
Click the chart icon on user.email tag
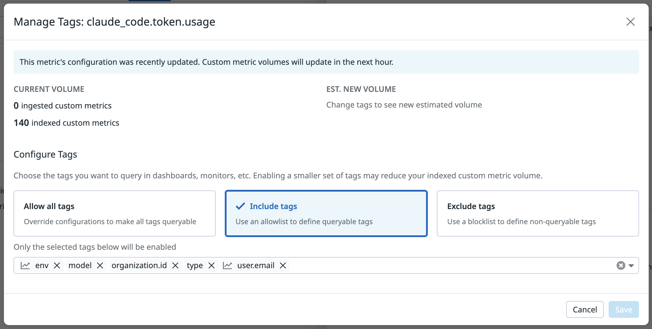click(227, 265)
